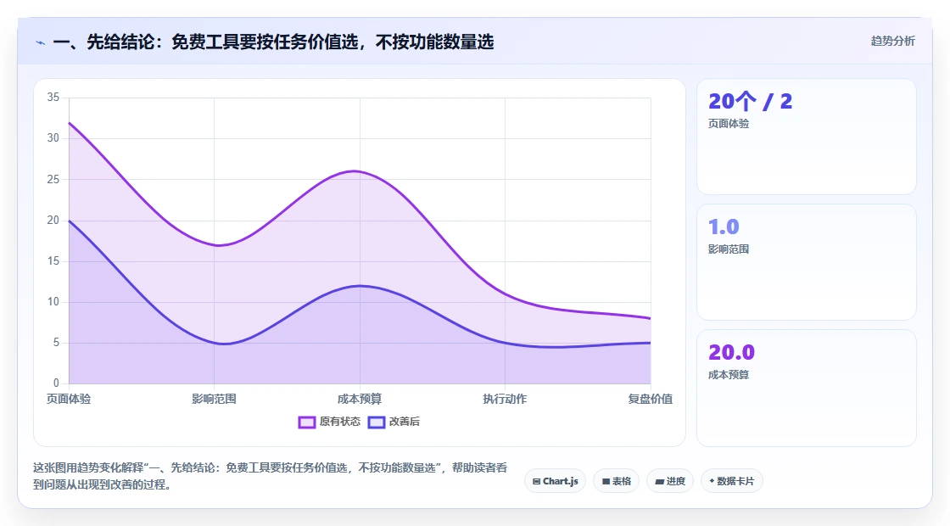
Task: Select the 进度 tag button
Action: [669, 481]
